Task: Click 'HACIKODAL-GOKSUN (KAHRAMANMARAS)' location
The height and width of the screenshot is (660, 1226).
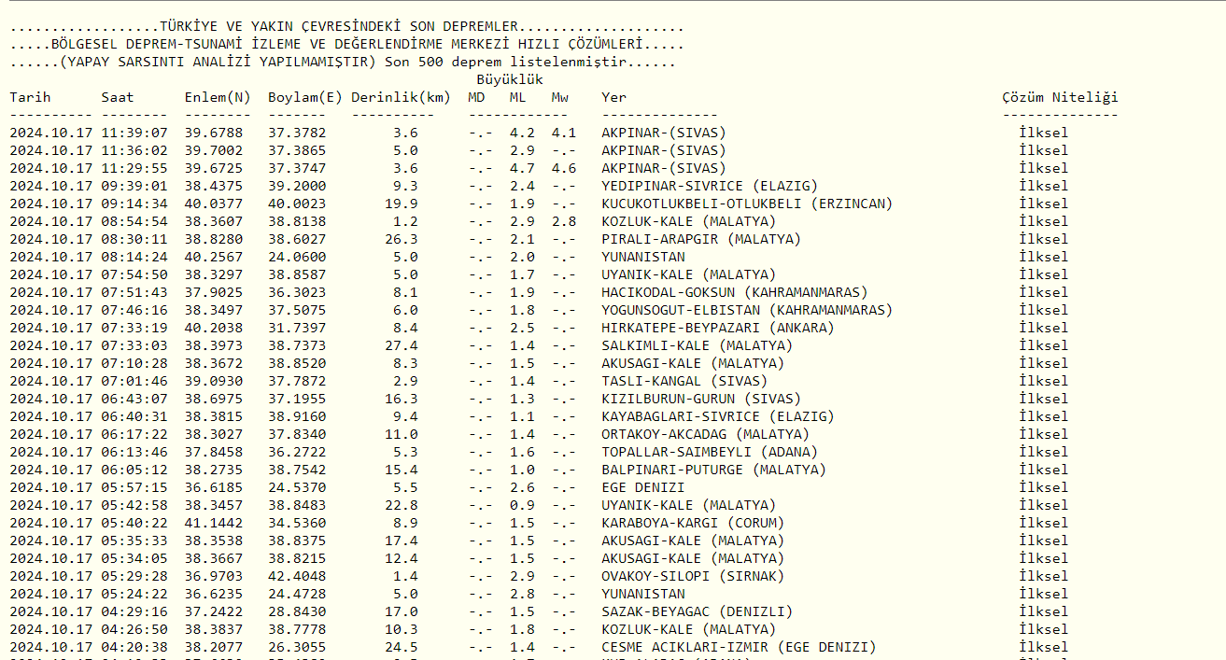Action: click(x=734, y=292)
